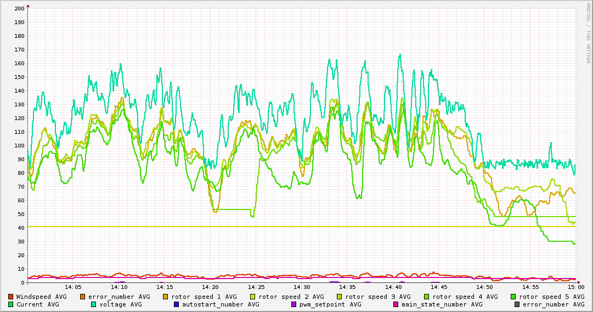The height and width of the screenshot is (312, 593).
Task: Click the 15:00 time axis label
Action: pos(577,288)
